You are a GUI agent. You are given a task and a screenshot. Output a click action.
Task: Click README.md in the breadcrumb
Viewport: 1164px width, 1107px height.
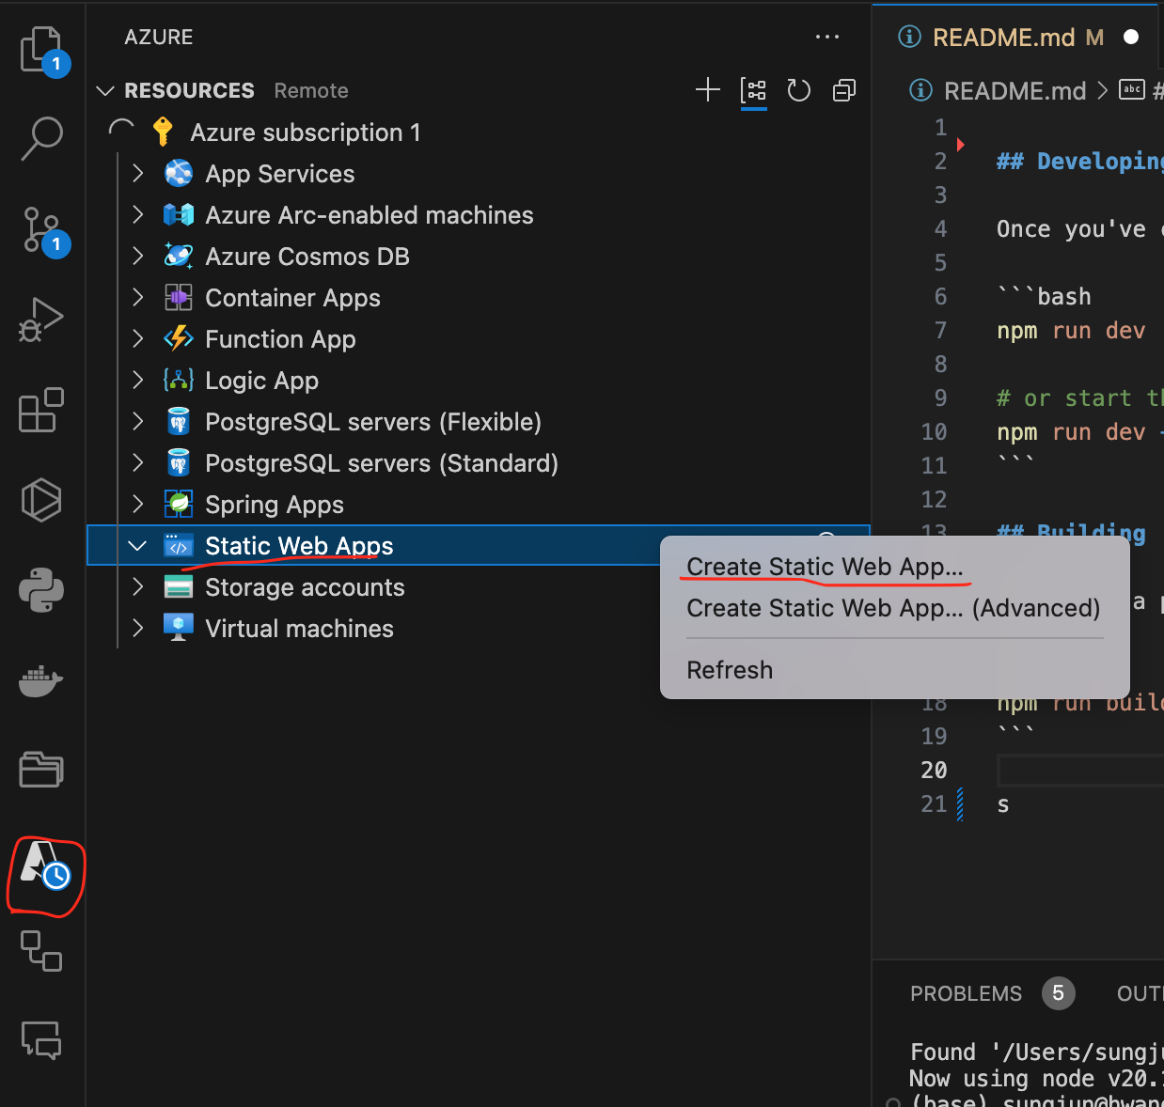(x=1015, y=90)
